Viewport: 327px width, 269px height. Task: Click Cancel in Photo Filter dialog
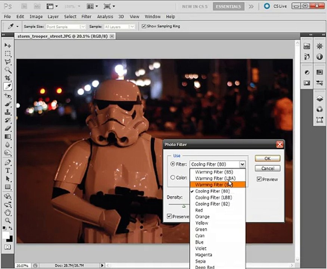pyautogui.click(x=268, y=168)
